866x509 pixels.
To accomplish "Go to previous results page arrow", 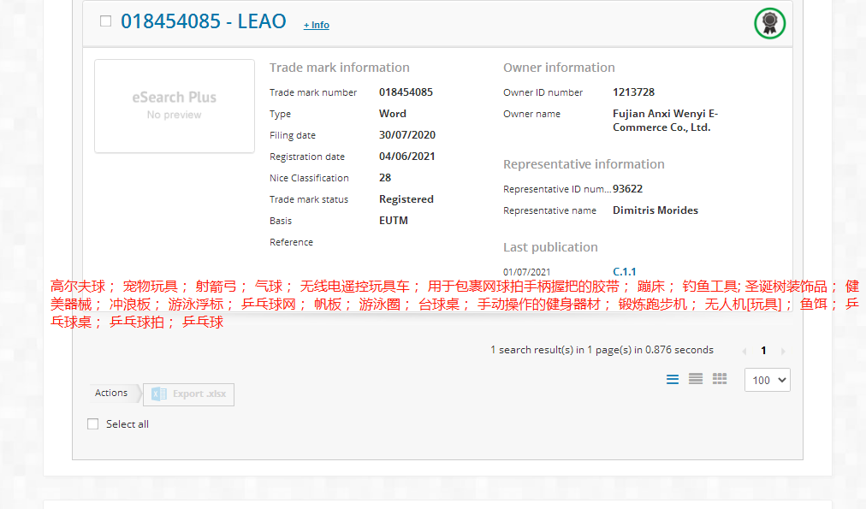I will pos(744,351).
